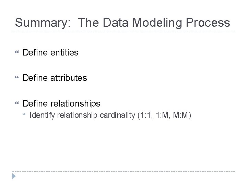The image size is (247, 185).
Task: Click the bullet icon beside Define relationships
Action: point(14,103)
